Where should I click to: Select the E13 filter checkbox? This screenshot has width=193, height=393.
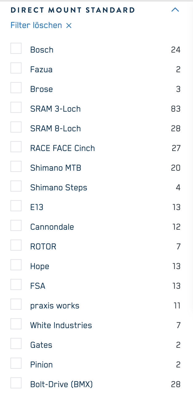click(x=16, y=206)
